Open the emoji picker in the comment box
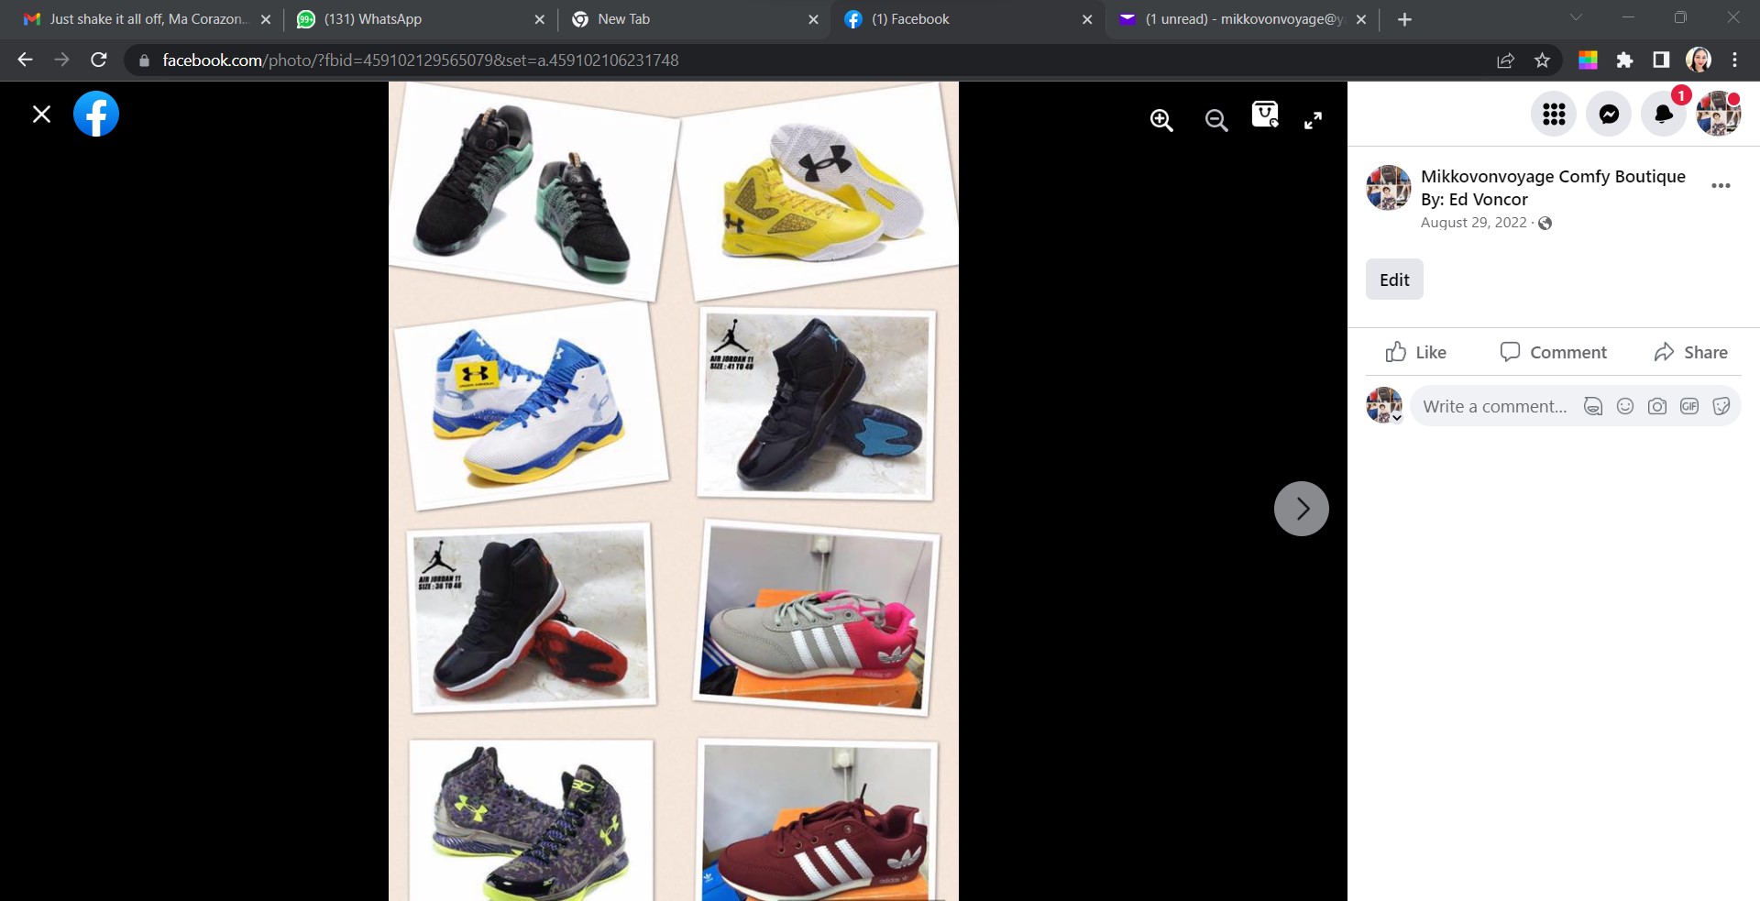 coord(1625,405)
